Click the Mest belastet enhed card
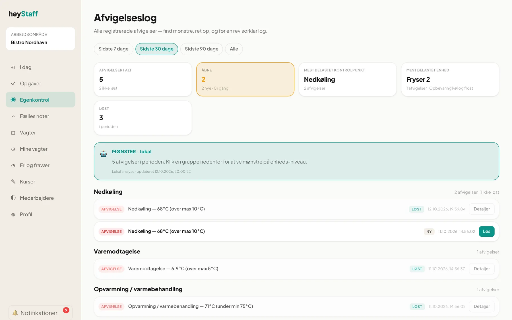This screenshot has width=512, height=320. (x=450, y=79)
